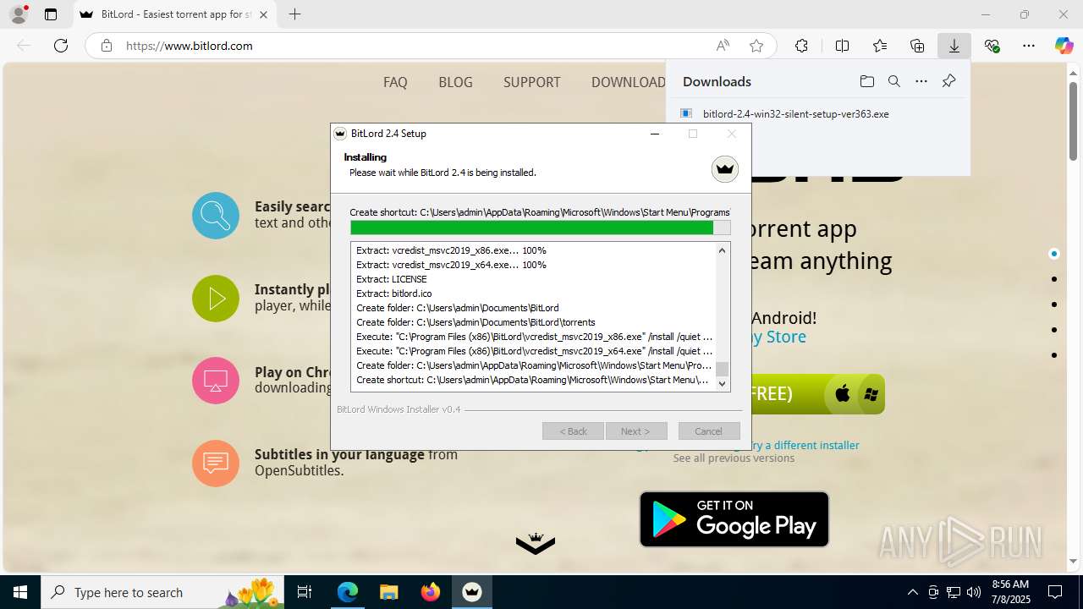Toggle the Downloads toolbar button

tap(954, 46)
